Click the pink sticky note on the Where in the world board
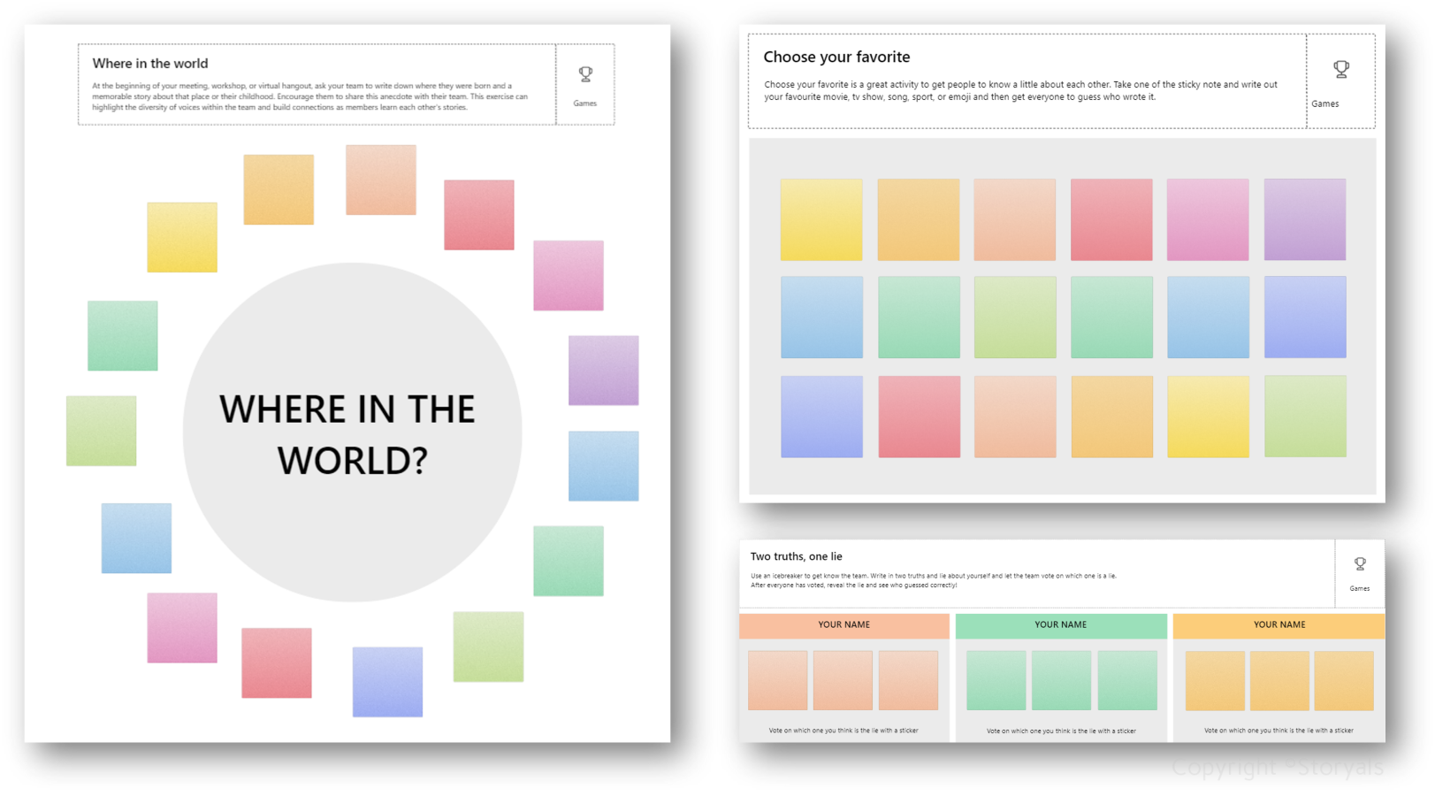This screenshot has width=1435, height=796. coord(569,274)
